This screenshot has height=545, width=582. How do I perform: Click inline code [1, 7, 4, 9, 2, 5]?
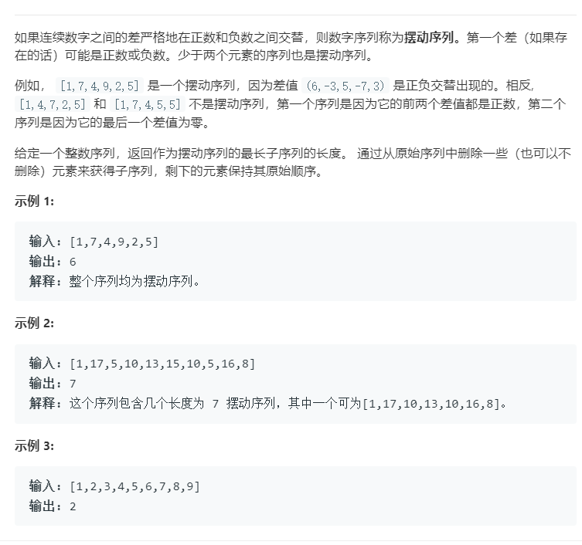click(100, 86)
